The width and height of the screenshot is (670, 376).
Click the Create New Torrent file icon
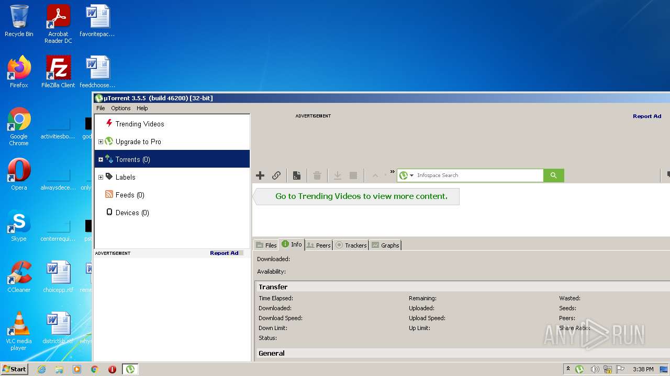296,175
